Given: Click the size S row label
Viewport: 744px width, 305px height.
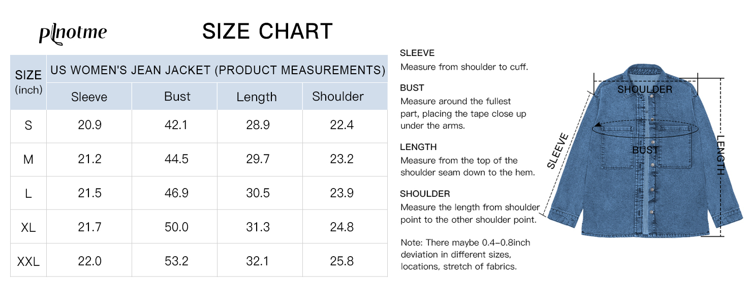Looking at the screenshot, I should [x=28, y=126].
